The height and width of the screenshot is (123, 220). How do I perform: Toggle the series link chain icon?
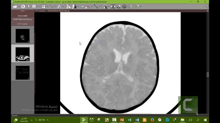(x=52, y=6)
